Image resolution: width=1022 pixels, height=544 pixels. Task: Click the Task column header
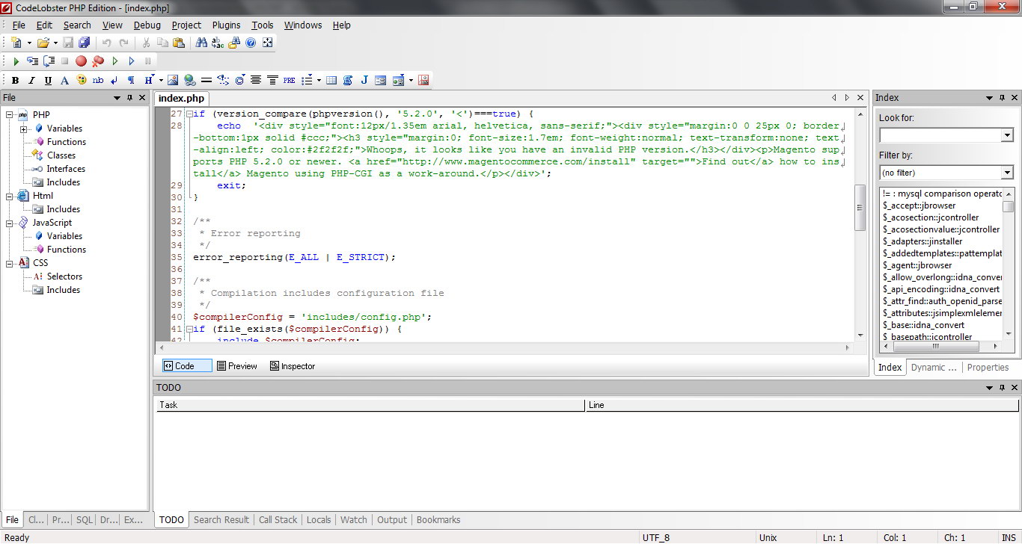[370, 405]
